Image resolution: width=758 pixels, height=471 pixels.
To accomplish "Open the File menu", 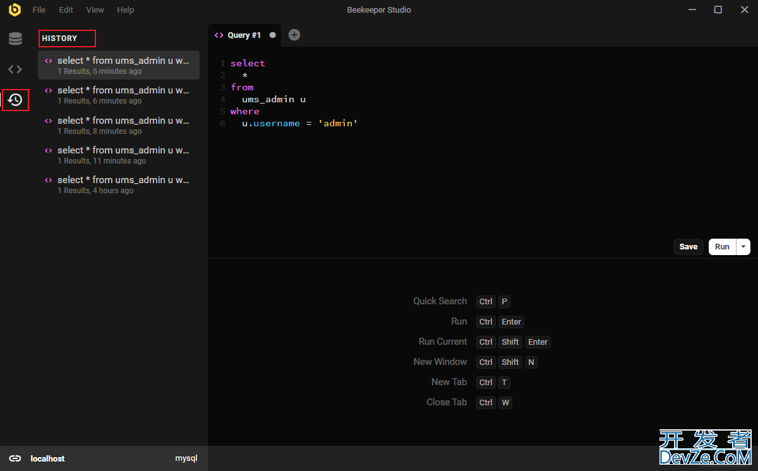I will coord(39,10).
